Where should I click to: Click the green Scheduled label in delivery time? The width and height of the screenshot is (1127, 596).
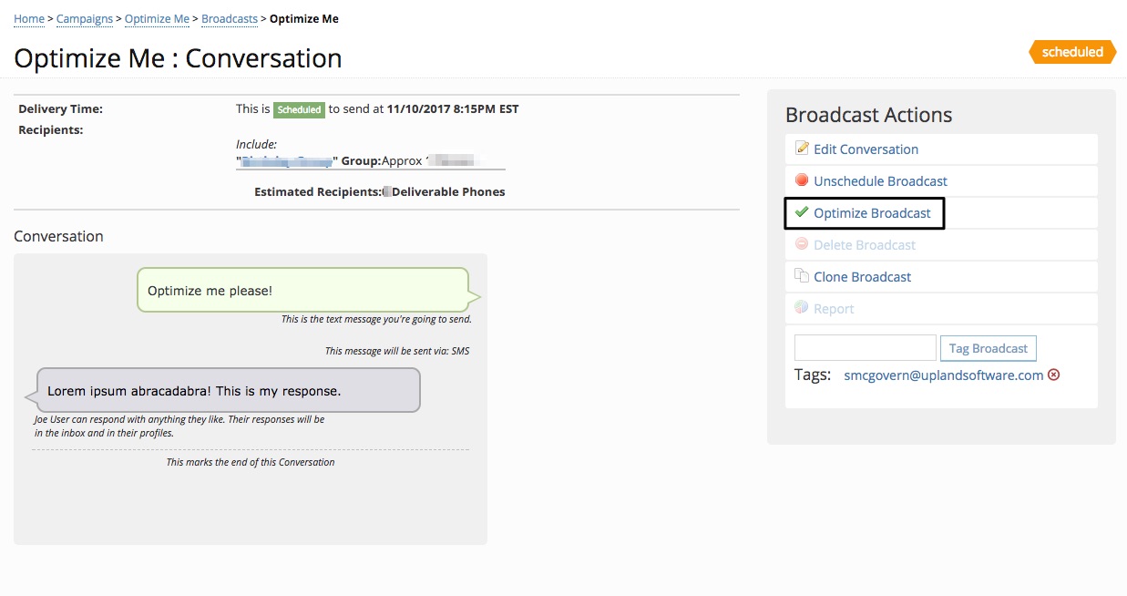[x=300, y=109]
